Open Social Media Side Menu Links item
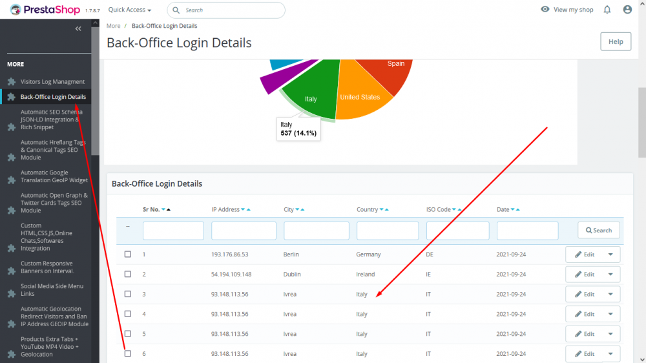This screenshot has width=646, height=363. coord(52,289)
